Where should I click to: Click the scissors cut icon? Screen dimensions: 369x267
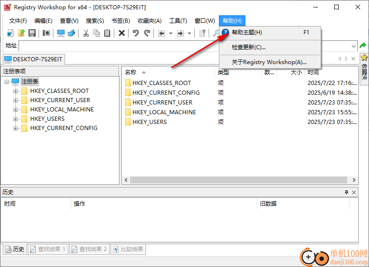[x=86, y=33]
